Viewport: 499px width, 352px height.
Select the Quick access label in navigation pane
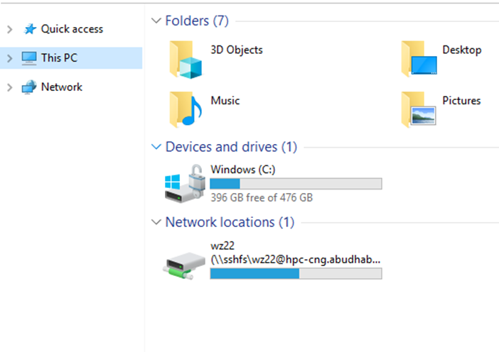click(72, 29)
